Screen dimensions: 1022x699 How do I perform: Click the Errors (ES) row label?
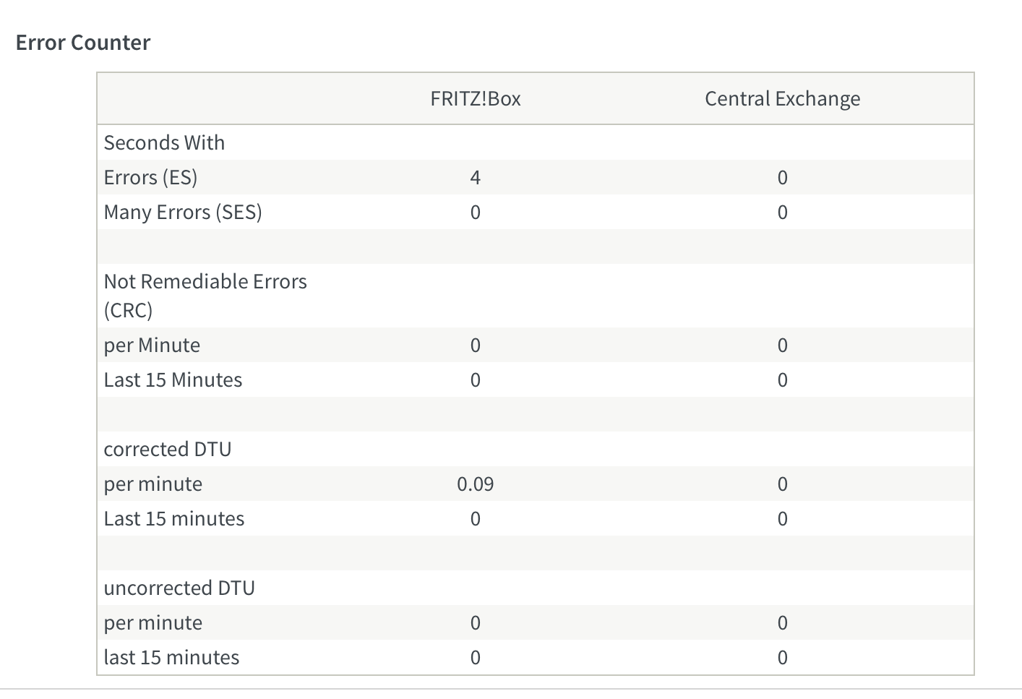click(150, 178)
